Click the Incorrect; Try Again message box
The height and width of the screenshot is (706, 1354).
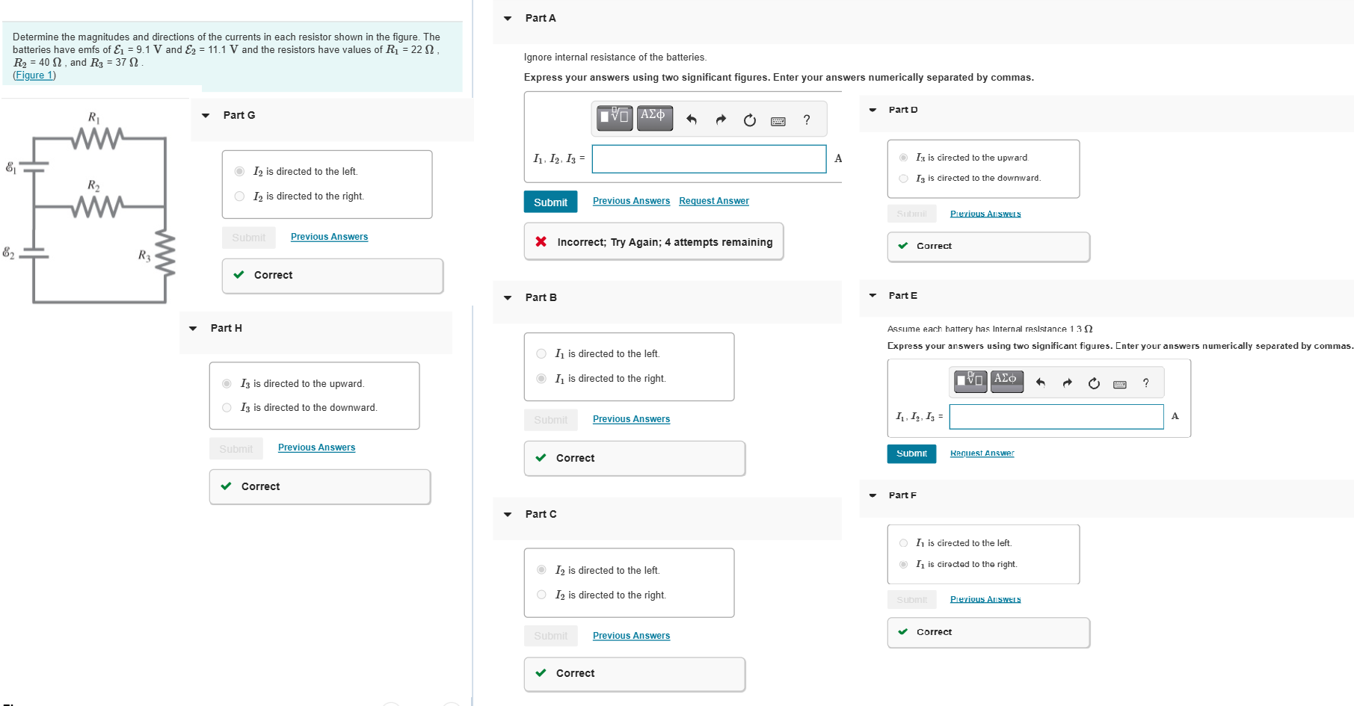click(653, 241)
